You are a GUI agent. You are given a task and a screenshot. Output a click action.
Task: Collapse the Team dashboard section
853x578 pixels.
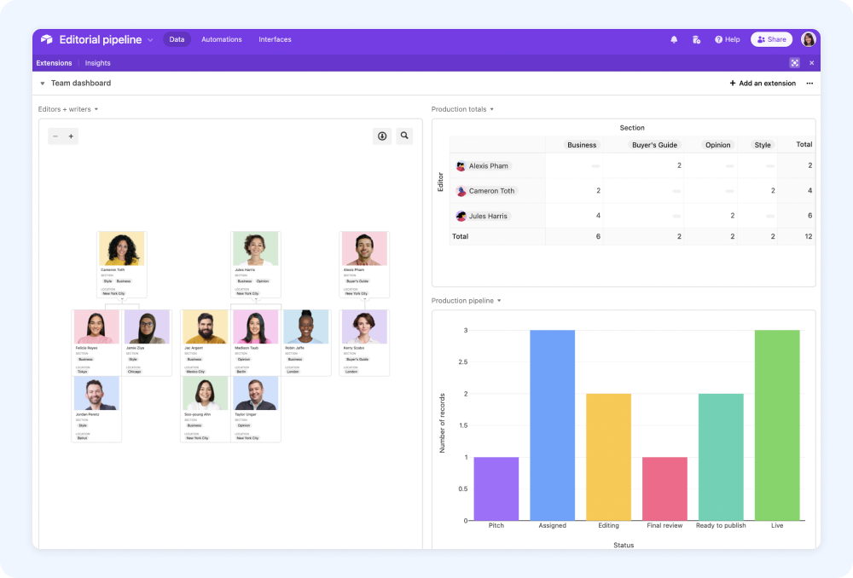42,83
